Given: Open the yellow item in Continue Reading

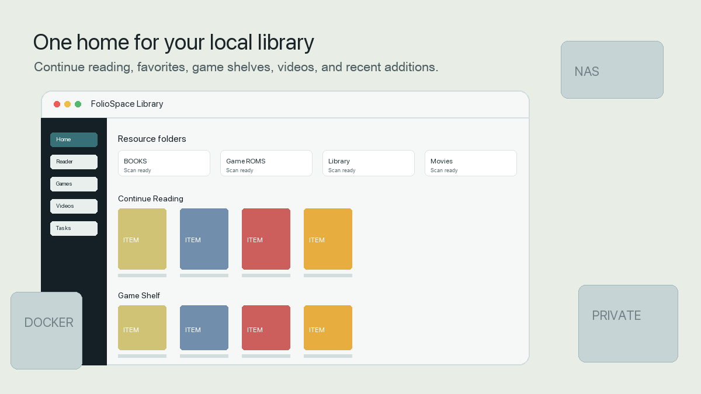Looking at the screenshot, I should [142, 239].
